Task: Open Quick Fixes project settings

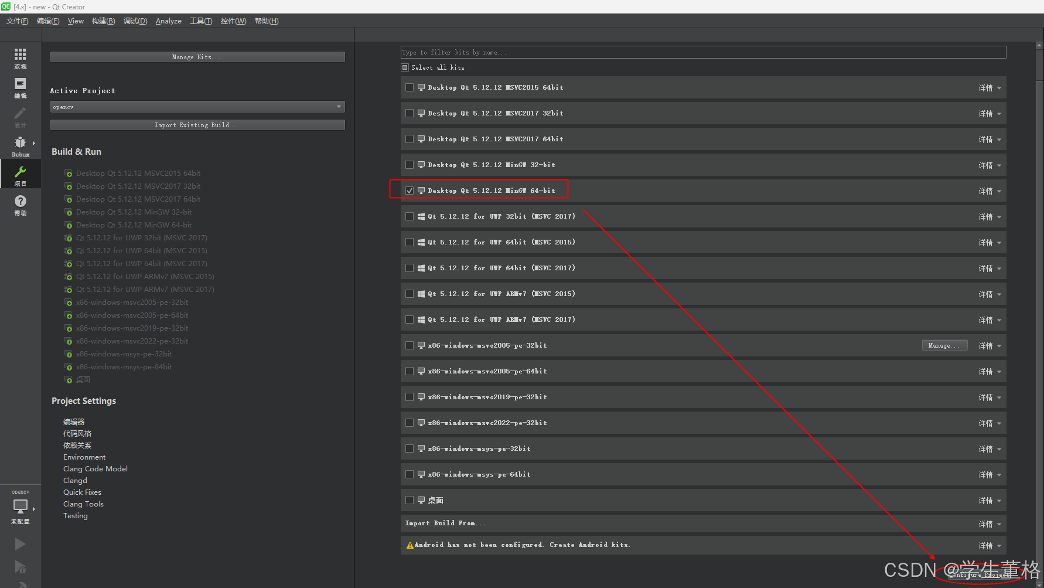Action: pyautogui.click(x=82, y=492)
